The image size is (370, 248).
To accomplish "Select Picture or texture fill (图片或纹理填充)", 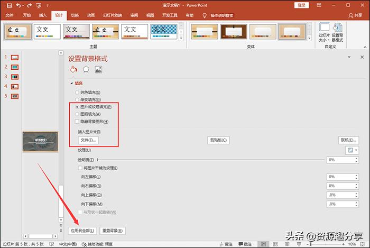I will [77, 107].
